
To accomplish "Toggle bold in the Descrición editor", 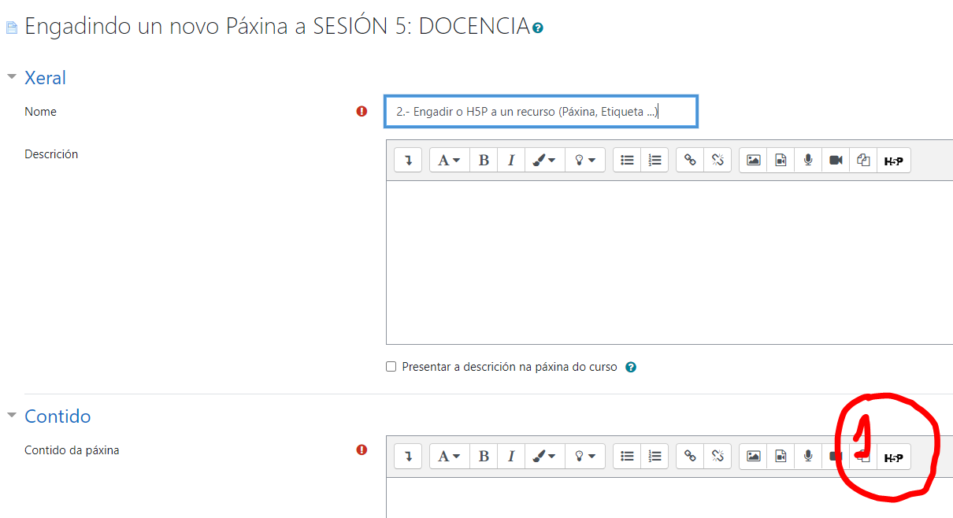I will click(x=484, y=161).
